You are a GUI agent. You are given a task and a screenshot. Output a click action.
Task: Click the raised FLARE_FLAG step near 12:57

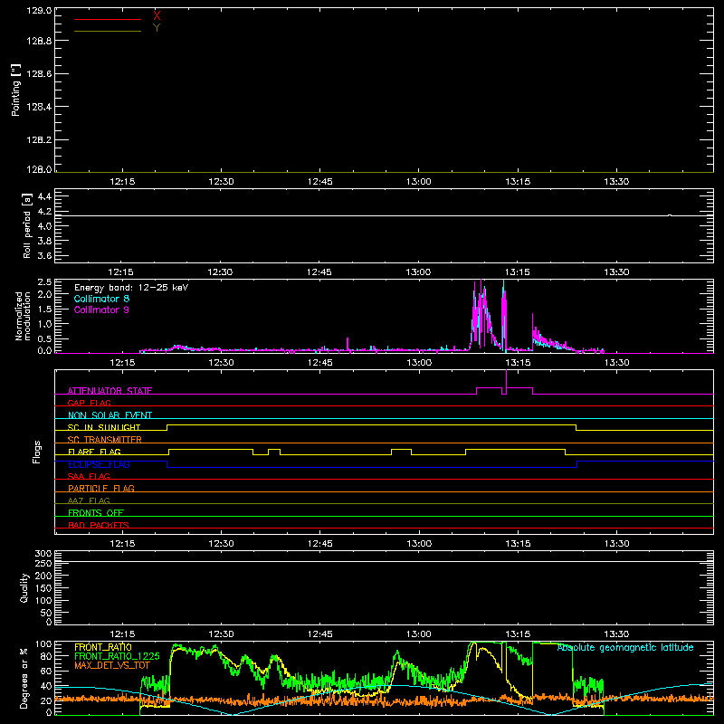pyautogui.click(x=401, y=449)
